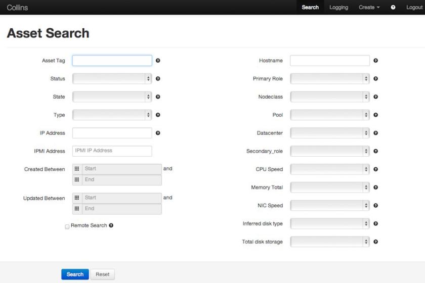The width and height of the screenshot is (425, 283).
Task: Open the Pool dropdown
Action: pyautogui.click(x=329, y=115)
